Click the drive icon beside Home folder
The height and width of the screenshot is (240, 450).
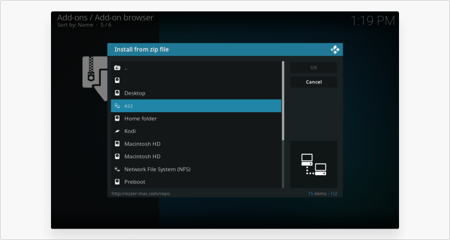(x=117, y=118)
